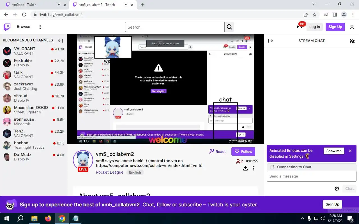Open Chrome's share this page icon

[306, 15]
